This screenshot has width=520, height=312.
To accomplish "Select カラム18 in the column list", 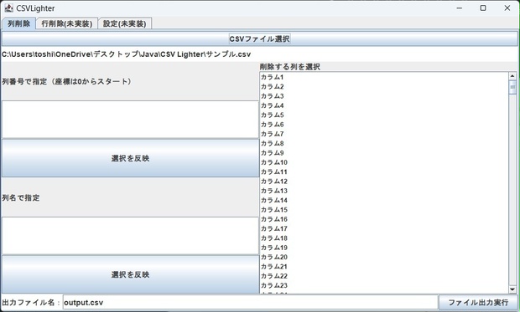I will tap(384, 238).
